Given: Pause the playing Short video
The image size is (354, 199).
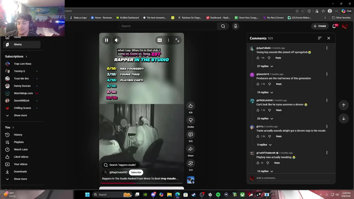Looking at the screenshot, I should [x=106, y=40].
